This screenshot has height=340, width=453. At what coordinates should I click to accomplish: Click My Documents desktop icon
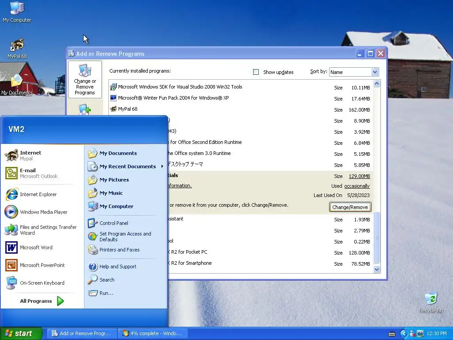point(17,84)
